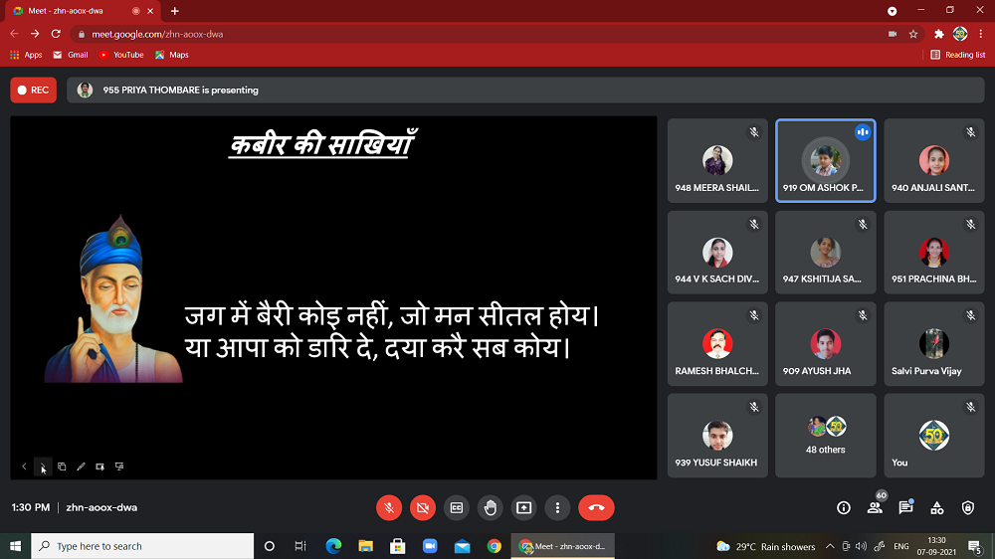Open the in-call chat panel
Viewport: 995px width, 559px height.
click(x=905, y=507)
